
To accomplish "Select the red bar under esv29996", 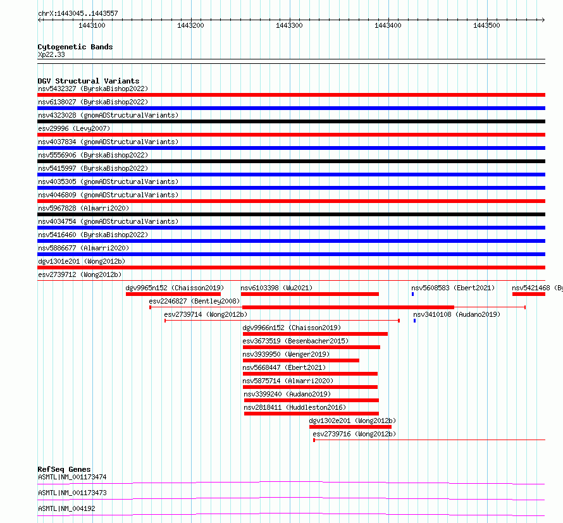I will coord(291,135).
